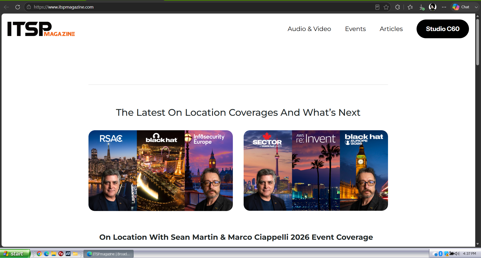Image resolution: width=481 pixels, height=258 pixels.
Task: Switch to ITSPmagazine taskbar window button
Action: [109, 254]
